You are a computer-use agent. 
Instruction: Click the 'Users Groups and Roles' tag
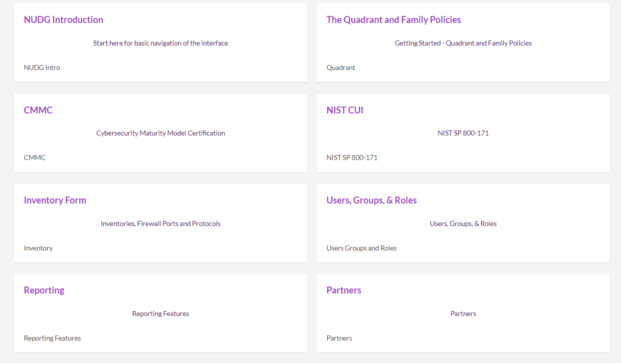point(361,248)
